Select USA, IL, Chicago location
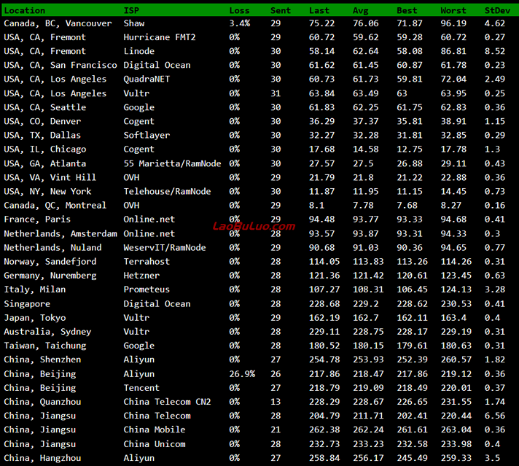 coord(45,149)
